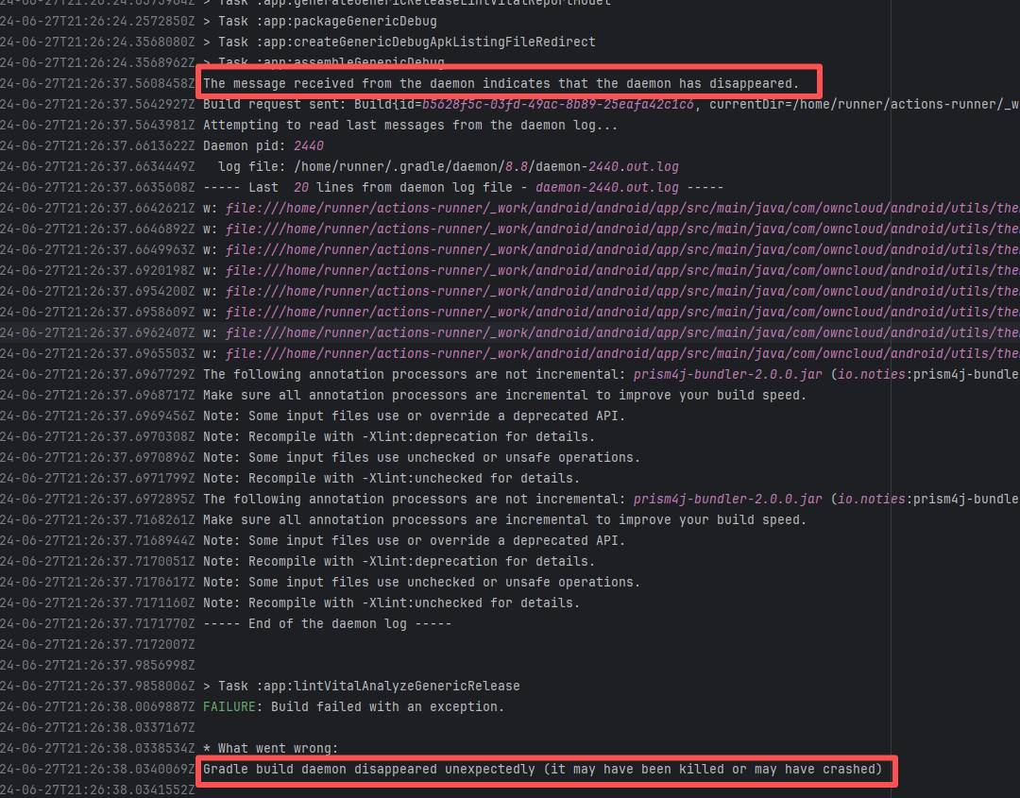Click the 'Gradle build daemon disappeared unexpectedly' error
Image resolution: width=1020 pixels, height=798 pixels.
(x=541, y=769)
